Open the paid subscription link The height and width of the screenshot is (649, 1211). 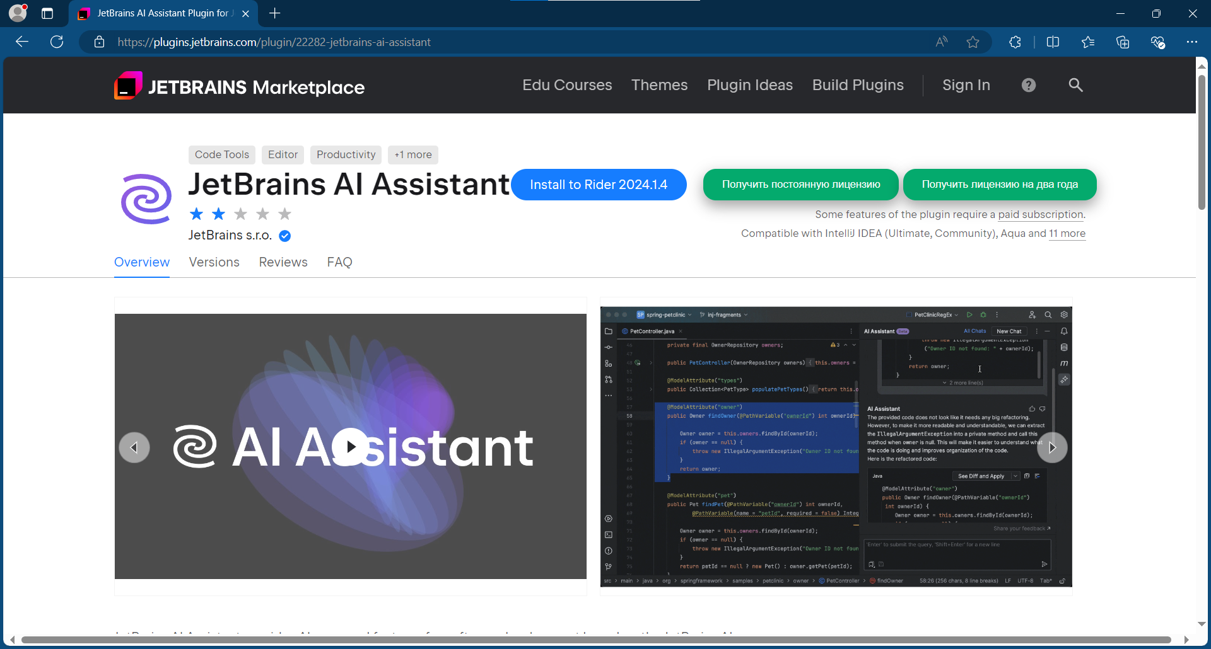pyautogui.click(x=1041, y=215)
